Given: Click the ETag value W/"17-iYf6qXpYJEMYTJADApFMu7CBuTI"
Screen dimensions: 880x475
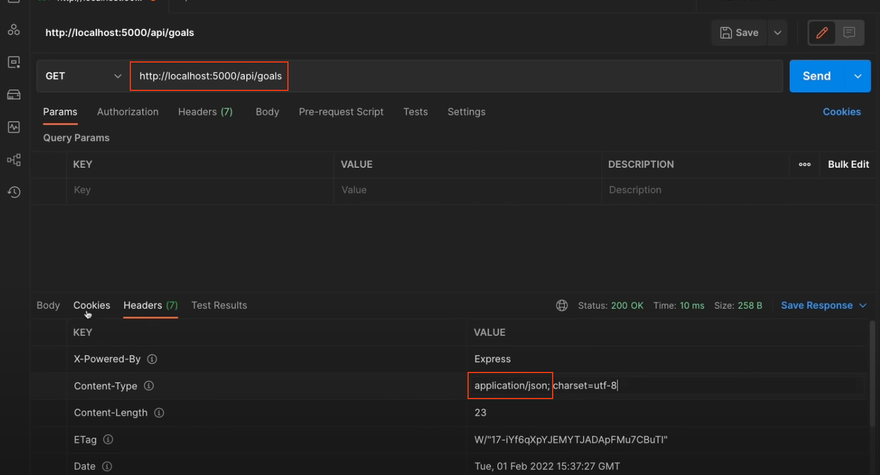Looking at the screenshot, I should click(x=571, y=440).
